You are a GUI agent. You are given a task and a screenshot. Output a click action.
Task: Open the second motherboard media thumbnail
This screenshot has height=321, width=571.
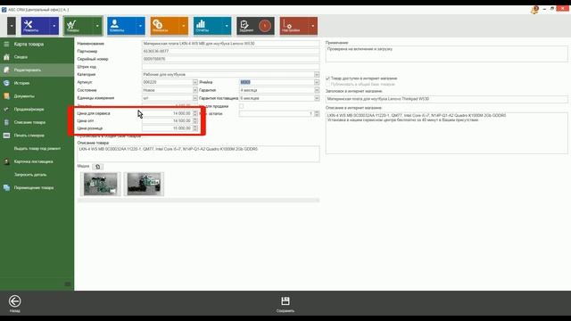[x=144, y=185]
